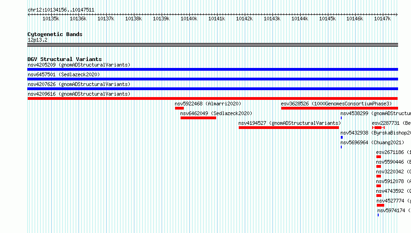Click the red whiskered bar under esv2287731
Viewport: 411px width, 233px height.
[378, 128]
